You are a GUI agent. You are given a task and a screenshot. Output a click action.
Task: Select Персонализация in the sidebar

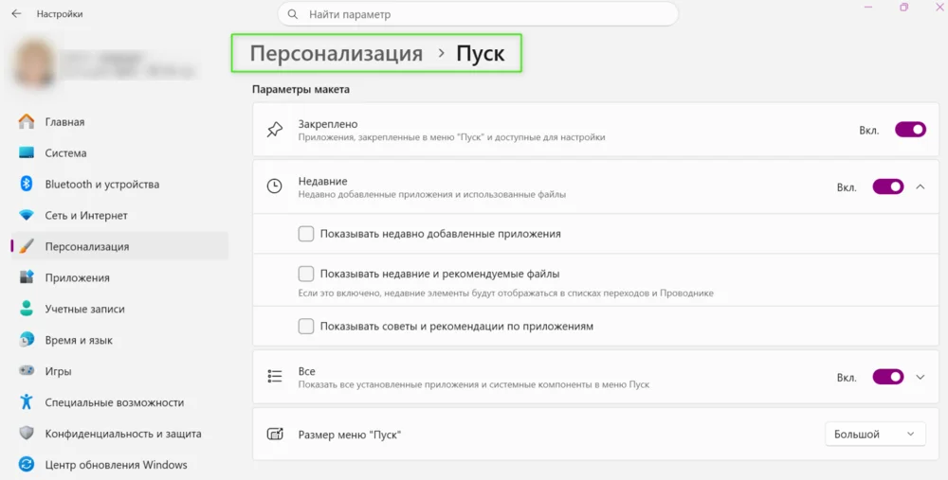[x=119, y=246]
